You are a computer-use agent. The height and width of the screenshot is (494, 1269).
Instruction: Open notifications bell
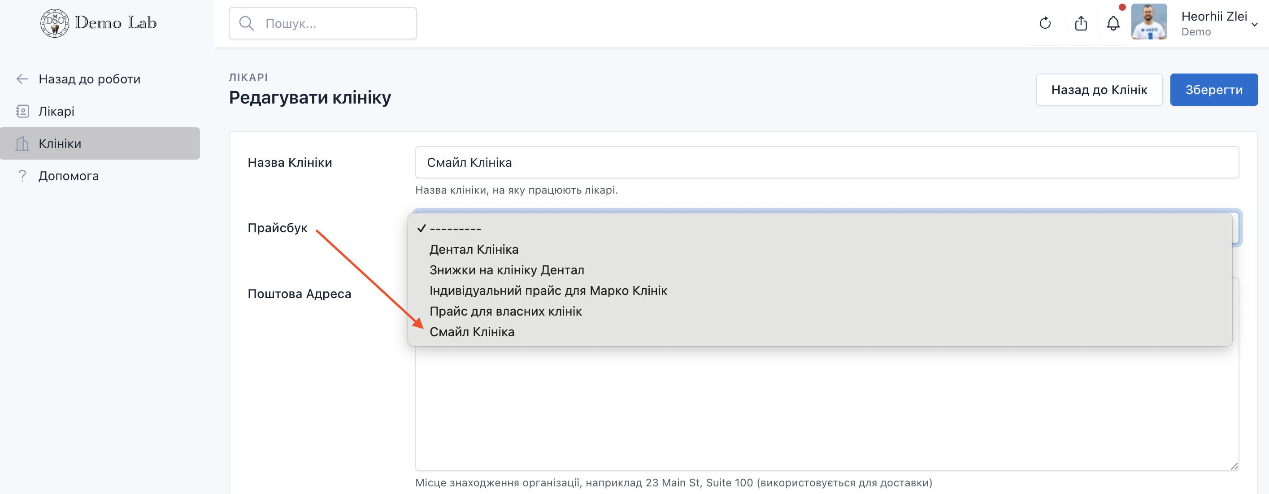1113,23
